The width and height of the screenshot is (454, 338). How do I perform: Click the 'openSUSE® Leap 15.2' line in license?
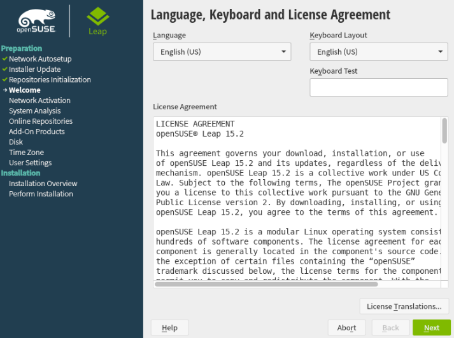[200, 134]
